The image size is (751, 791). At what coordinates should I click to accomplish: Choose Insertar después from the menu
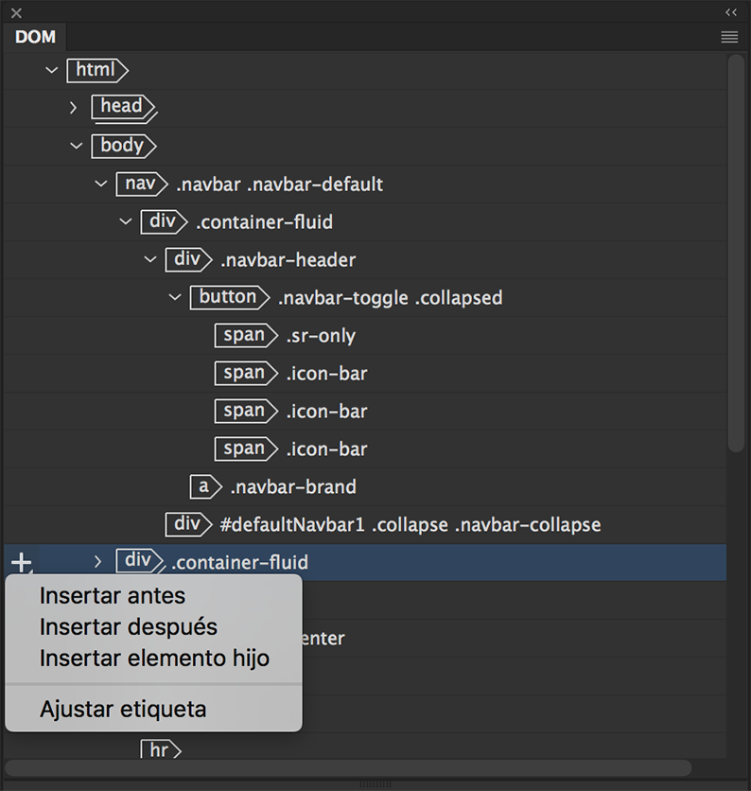point(129,626)
